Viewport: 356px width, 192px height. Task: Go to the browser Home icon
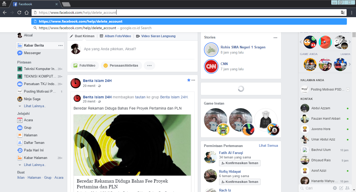[27, 12]
